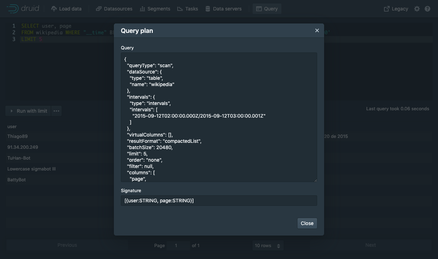Switch to Tasks tab
The width and height of the screenshot is (438, 259).
188,9
